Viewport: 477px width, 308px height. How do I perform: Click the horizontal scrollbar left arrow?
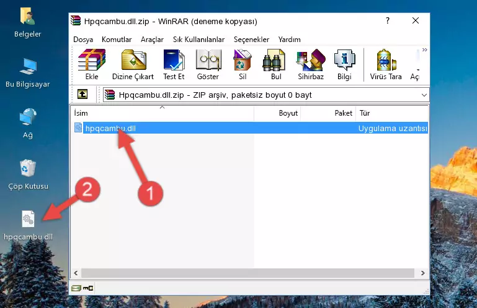[76, 273]
